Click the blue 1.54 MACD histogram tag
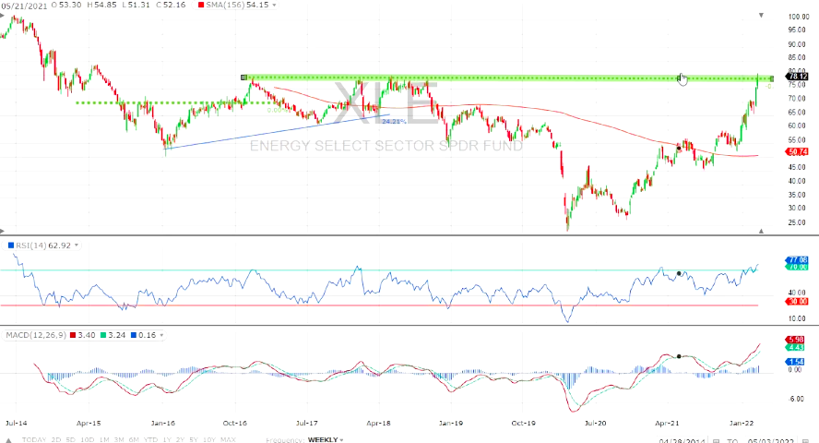 coord(795,362)
